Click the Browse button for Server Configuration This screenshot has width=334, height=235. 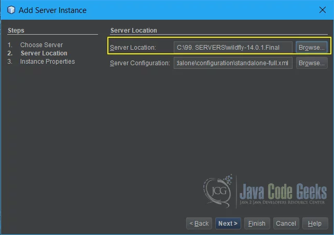[311, 63]
